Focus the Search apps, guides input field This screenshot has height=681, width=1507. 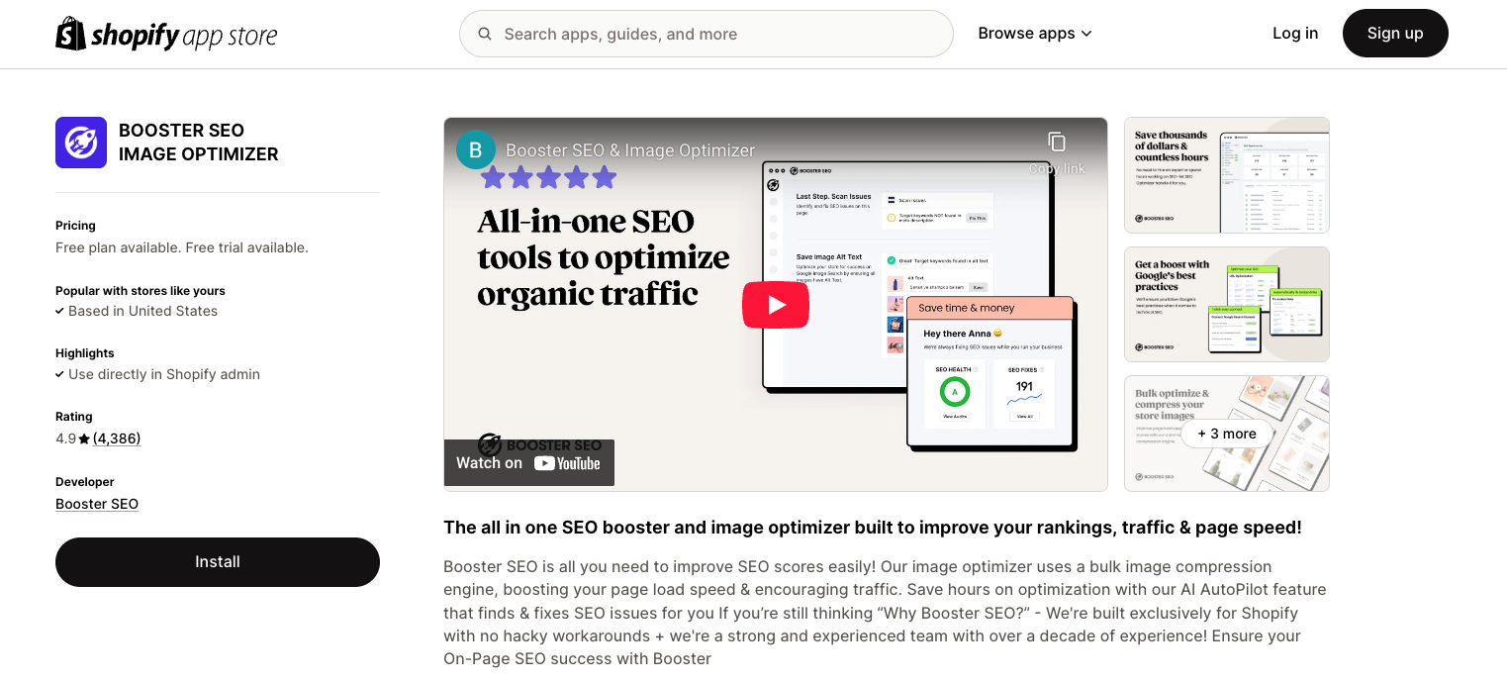706,34
